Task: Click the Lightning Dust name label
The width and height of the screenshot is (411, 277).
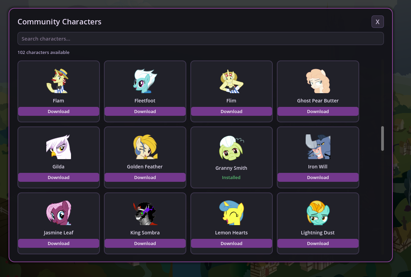Action: tap(318, 232)
